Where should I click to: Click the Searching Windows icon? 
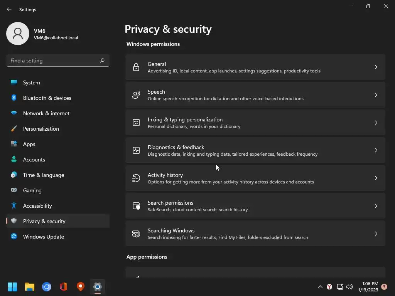(x=136, y=234)
